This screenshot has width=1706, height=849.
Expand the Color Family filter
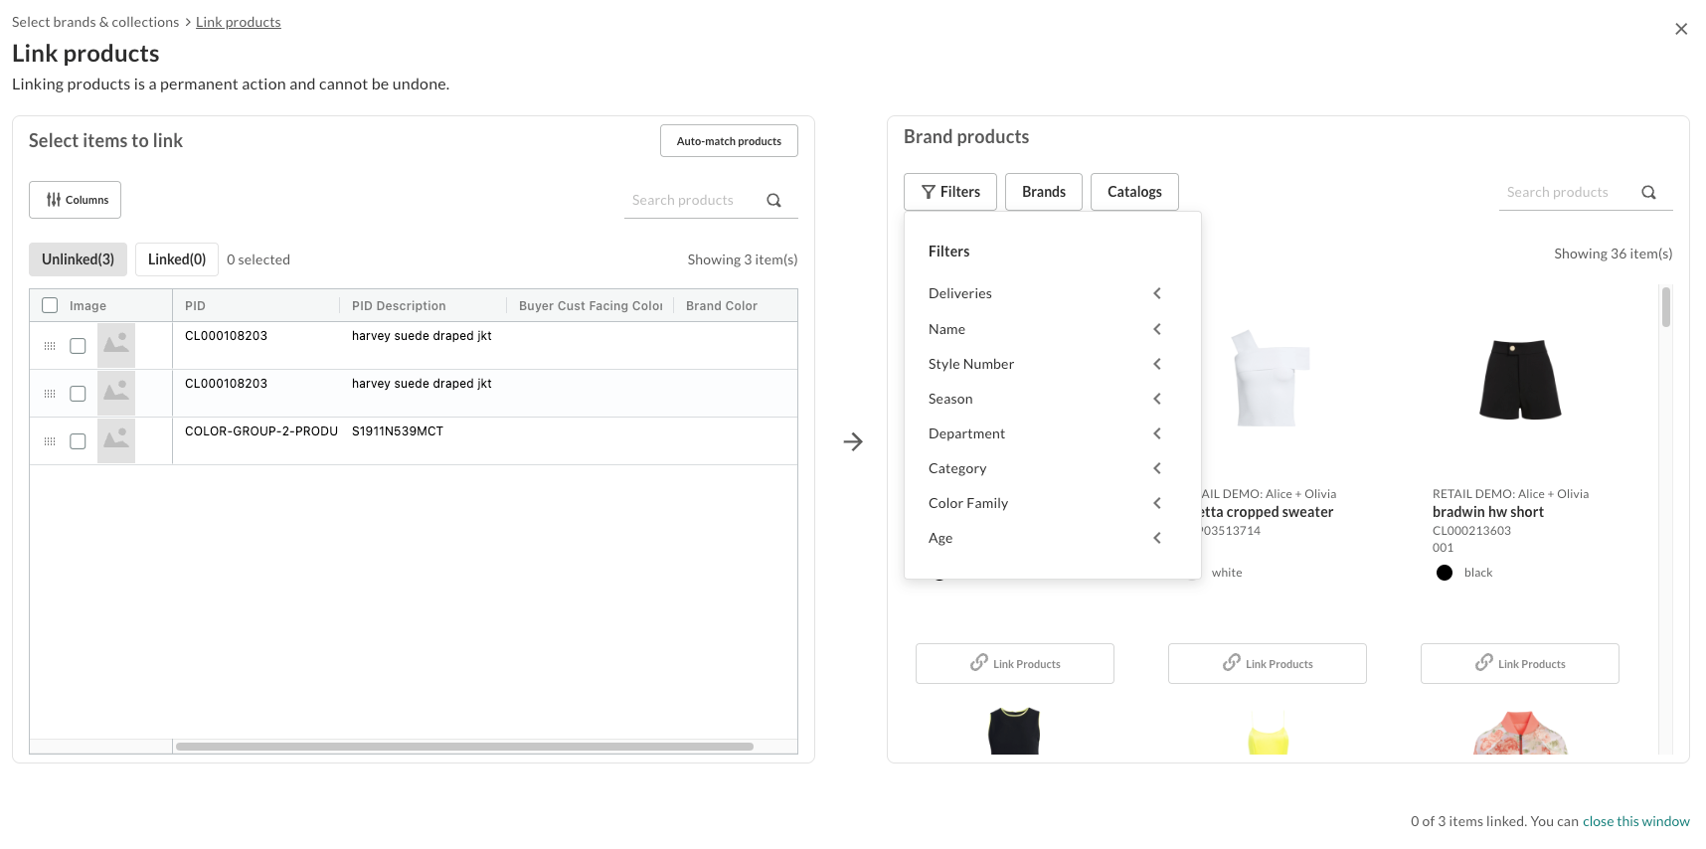(1156, 503)
